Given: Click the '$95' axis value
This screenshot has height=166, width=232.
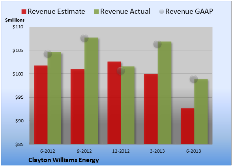Looking at the screenshot, I should pyautogui.click(x=19, y=97).
